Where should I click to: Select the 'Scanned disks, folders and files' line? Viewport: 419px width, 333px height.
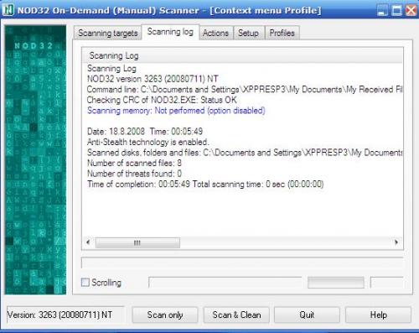245,153
